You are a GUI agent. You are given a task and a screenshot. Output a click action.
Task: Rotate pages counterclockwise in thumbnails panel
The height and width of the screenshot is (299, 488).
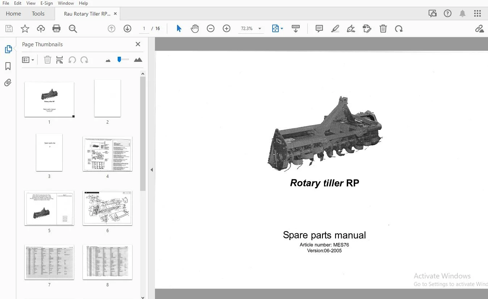click(x=72, y=60)
